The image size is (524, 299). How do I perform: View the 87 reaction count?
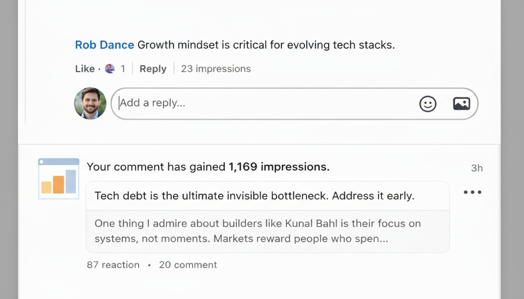(113, 265)
